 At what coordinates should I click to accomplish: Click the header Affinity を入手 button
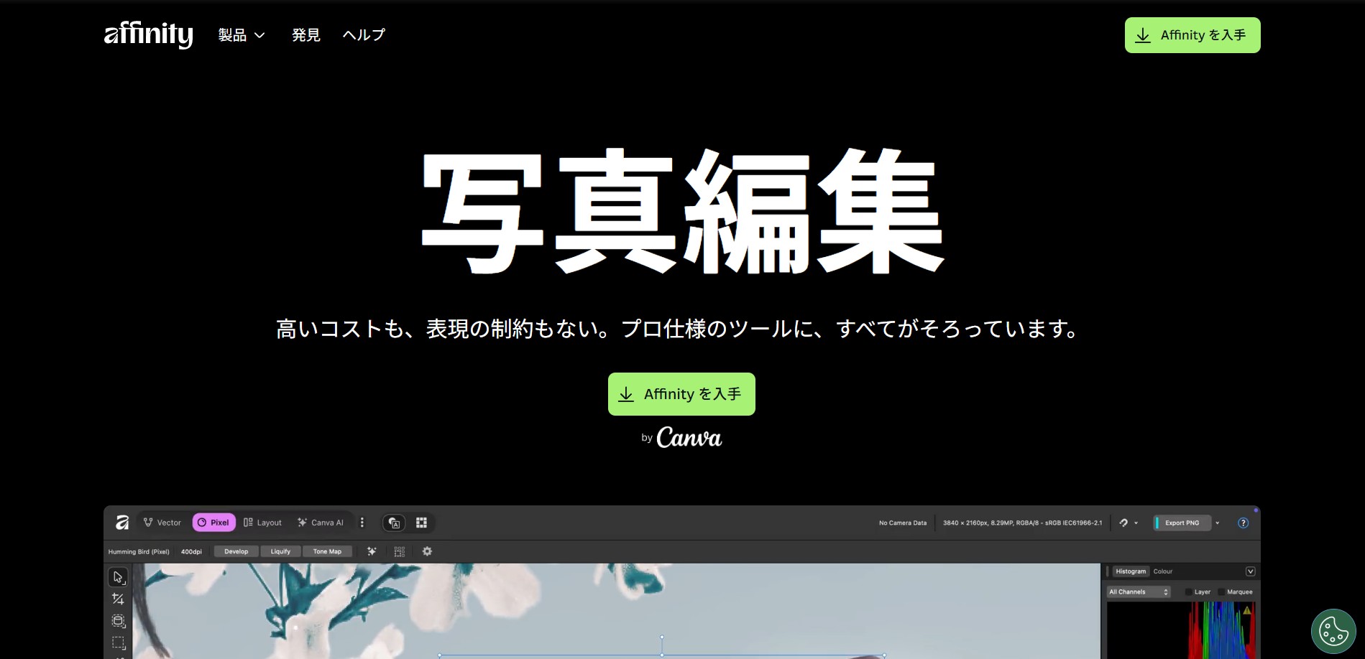coord(1192,35)
